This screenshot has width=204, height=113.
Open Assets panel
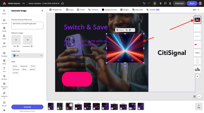click(x=4, y=37)
